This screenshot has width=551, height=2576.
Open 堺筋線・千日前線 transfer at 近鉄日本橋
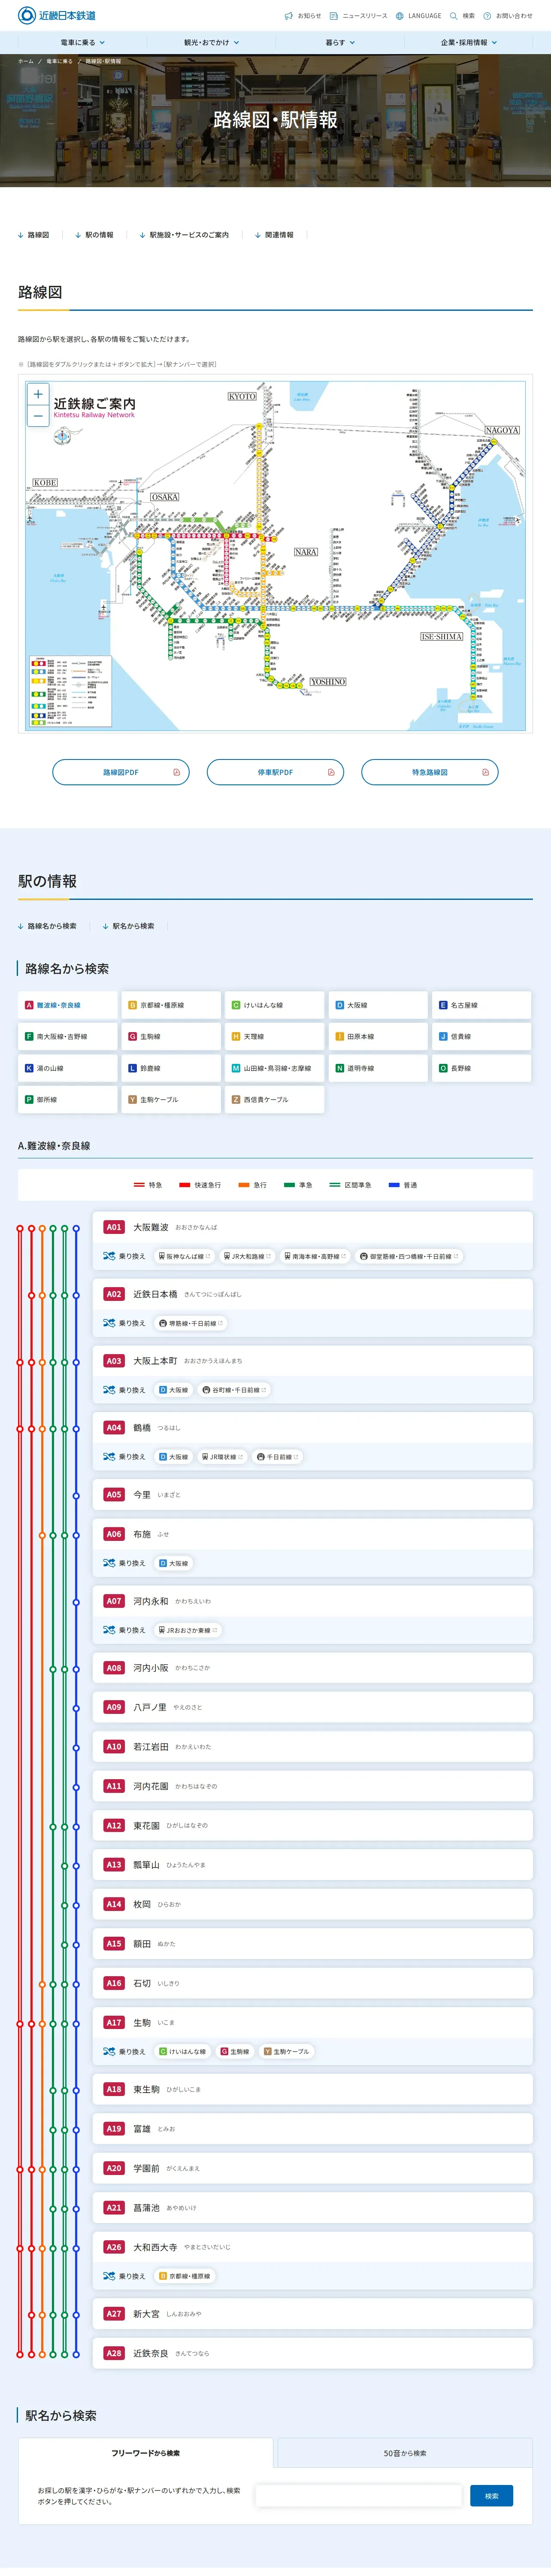[x=192, y=1323]
